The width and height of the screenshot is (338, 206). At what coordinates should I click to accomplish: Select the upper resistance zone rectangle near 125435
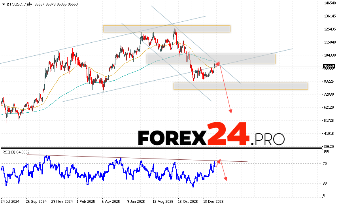pos(166,29)
